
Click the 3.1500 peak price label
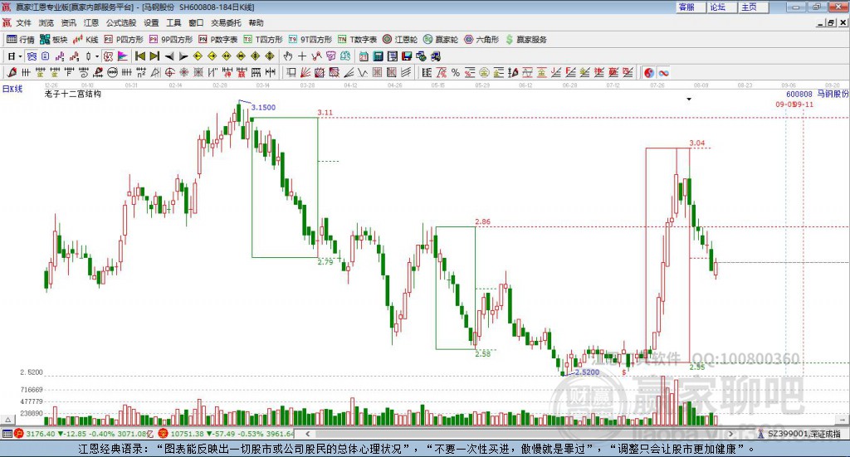point(263,107)
